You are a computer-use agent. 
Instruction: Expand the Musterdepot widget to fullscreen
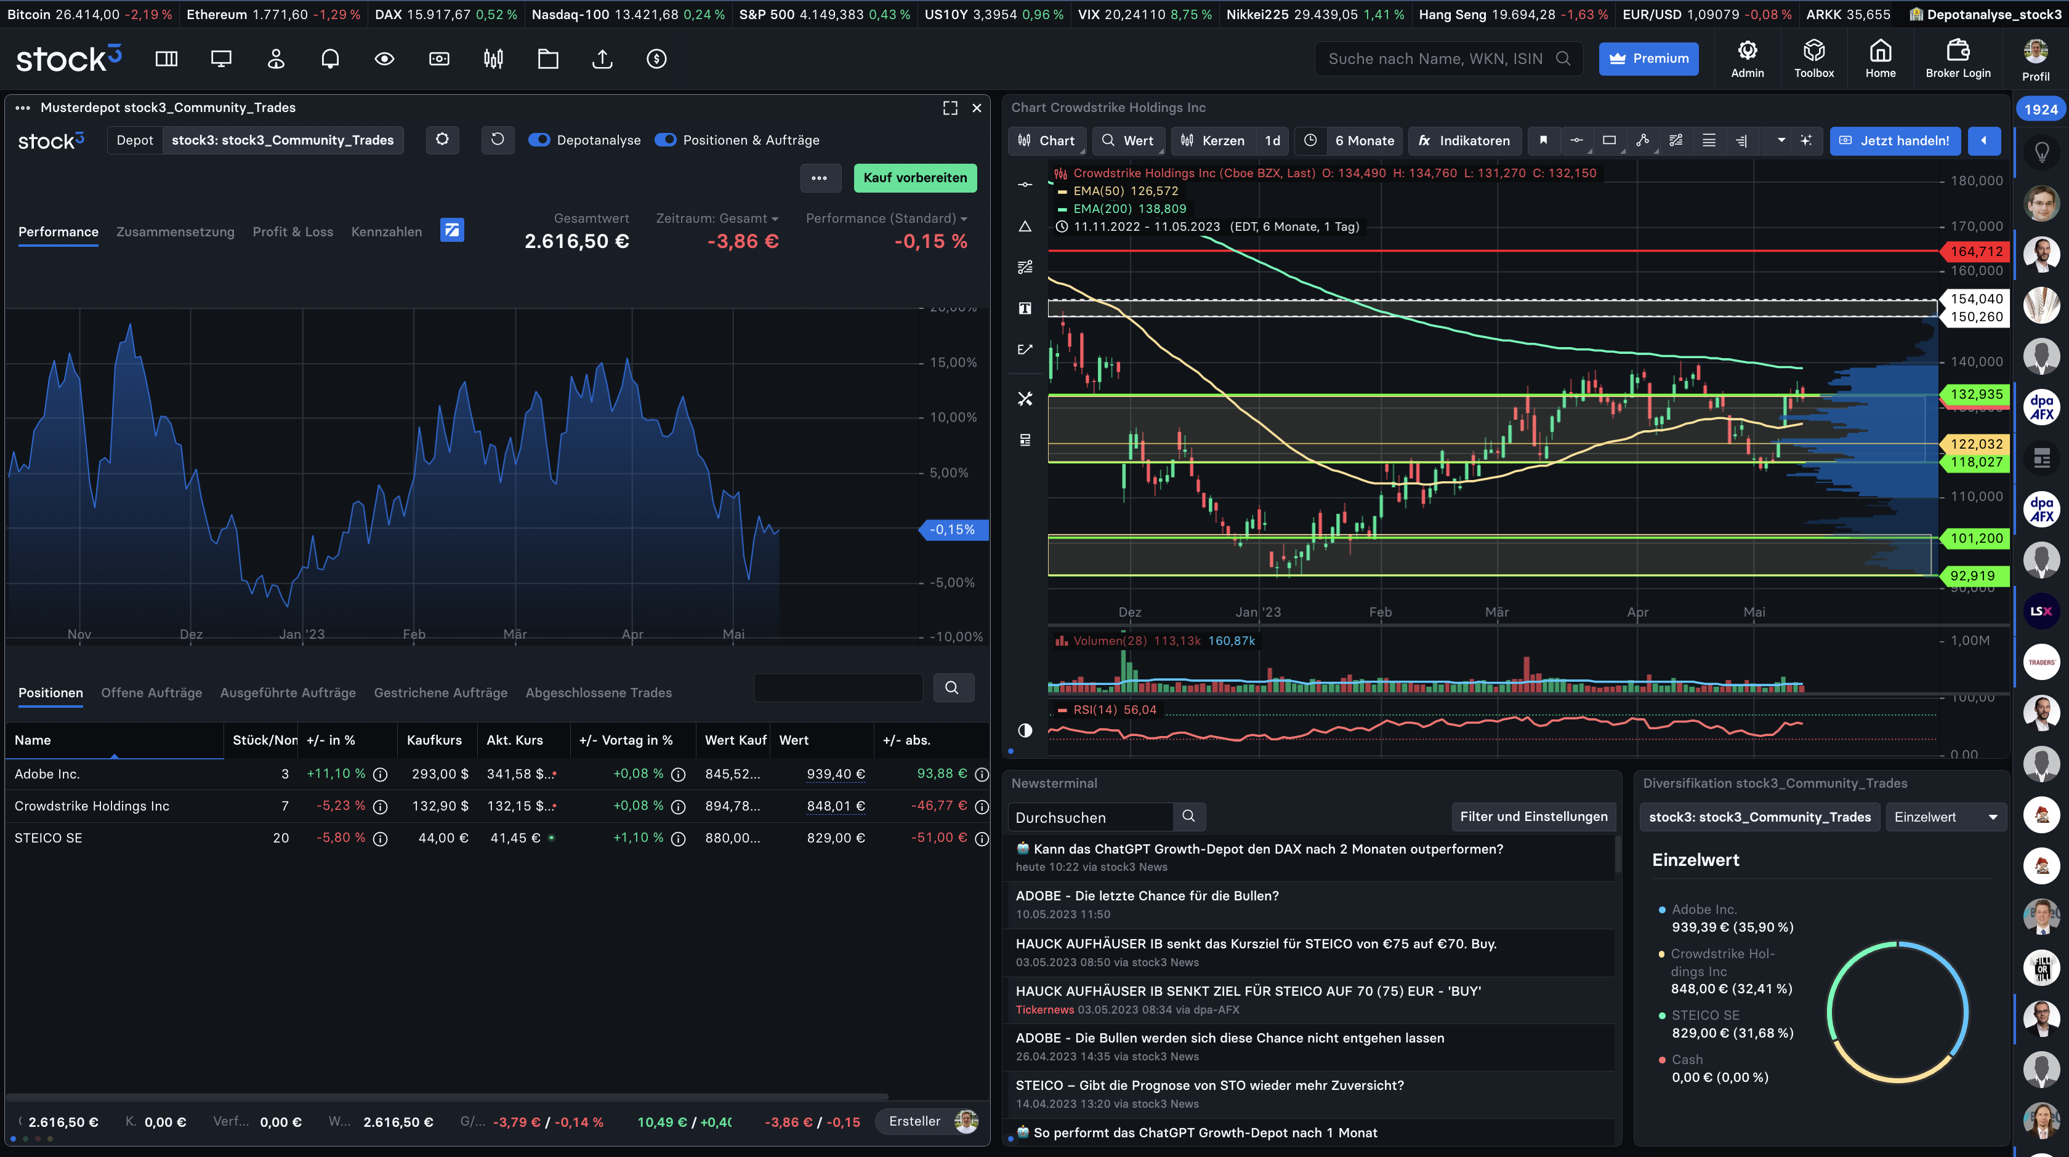coord(950,108)
